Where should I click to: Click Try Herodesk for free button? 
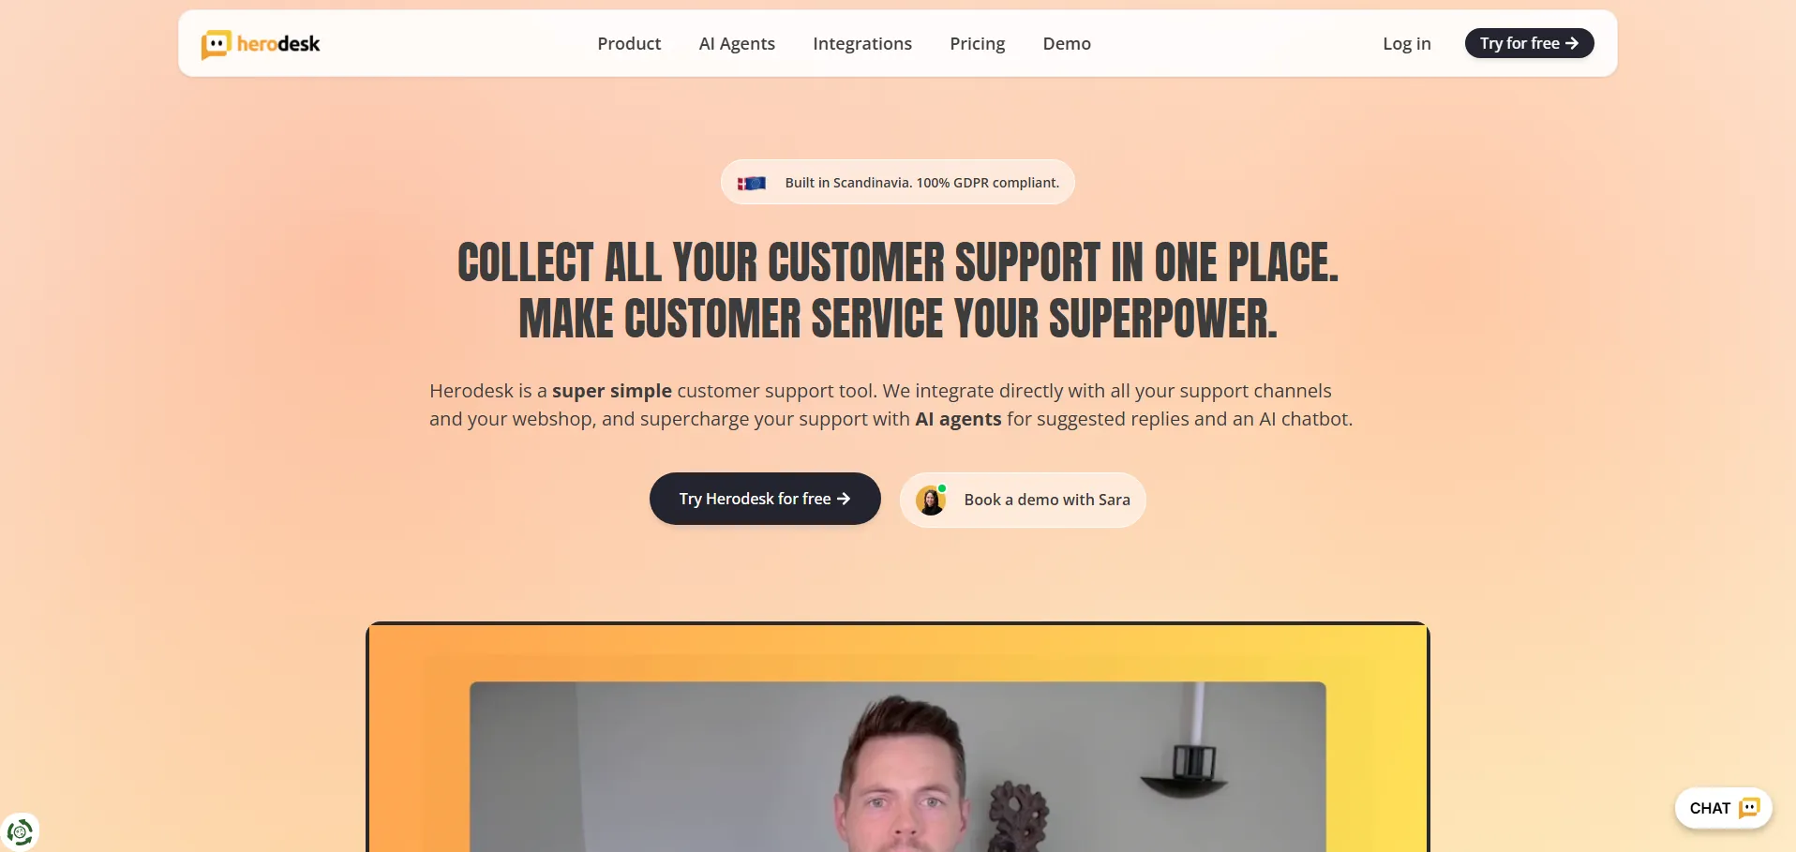(765, 499)
